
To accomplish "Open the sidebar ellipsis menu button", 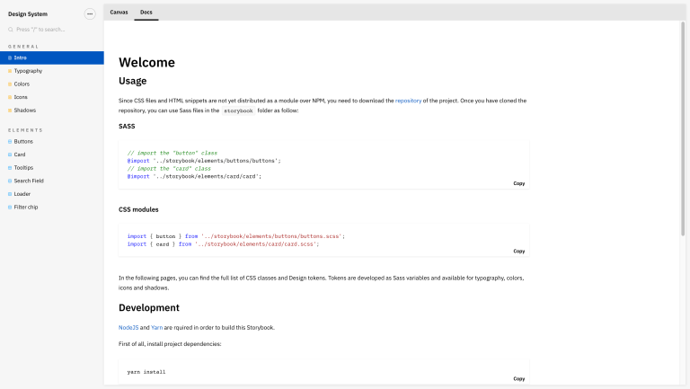I will (x=89, y=13).
